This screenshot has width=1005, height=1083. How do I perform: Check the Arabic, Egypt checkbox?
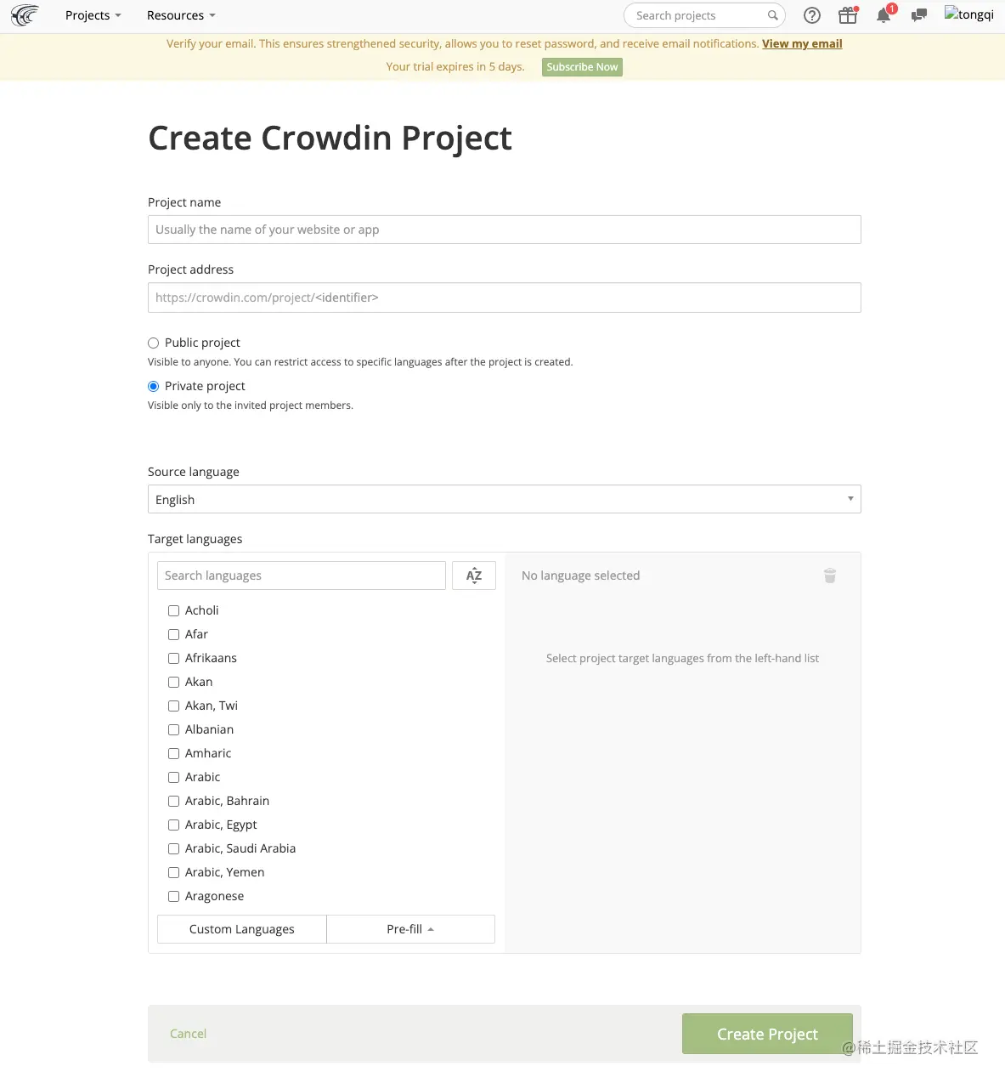(x=173, y=825)
